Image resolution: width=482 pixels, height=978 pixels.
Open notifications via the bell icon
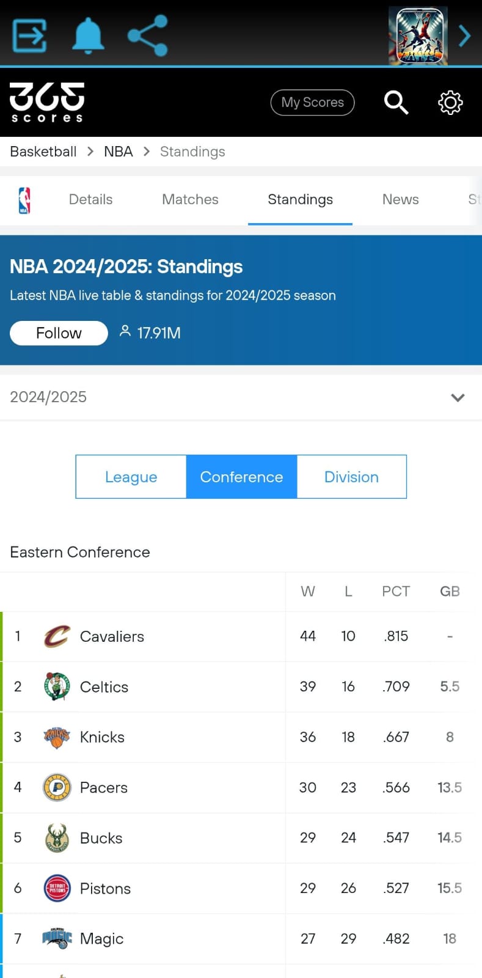88,35
